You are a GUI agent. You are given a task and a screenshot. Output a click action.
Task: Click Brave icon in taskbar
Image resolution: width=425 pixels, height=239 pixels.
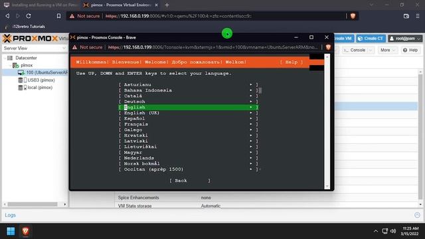[25, 231]
